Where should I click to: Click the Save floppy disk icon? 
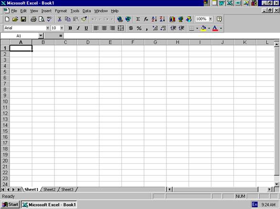[x=23, y=19]
